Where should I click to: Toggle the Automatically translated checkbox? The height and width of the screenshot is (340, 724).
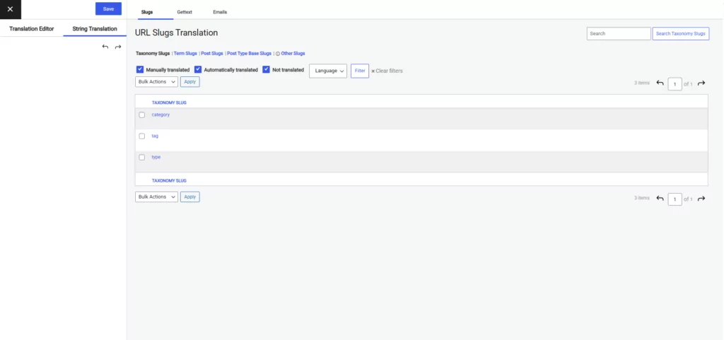tap(198, 70)
